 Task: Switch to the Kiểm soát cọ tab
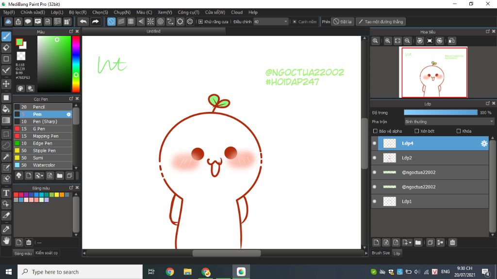click(47, 253)
